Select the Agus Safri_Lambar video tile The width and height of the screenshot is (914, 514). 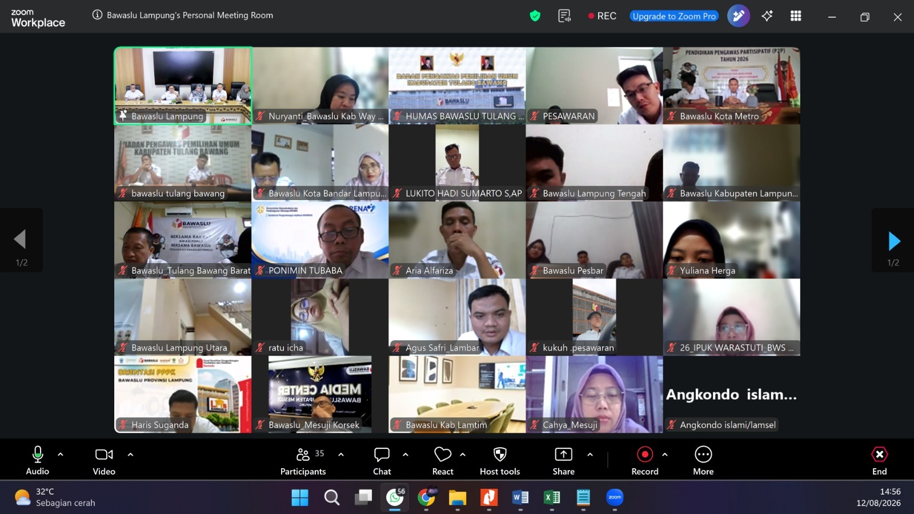457,317
